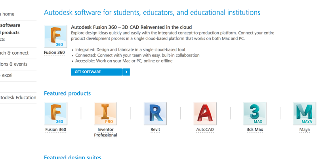Select the software sidebar section
330x159 pixels.
click(10, 25)
